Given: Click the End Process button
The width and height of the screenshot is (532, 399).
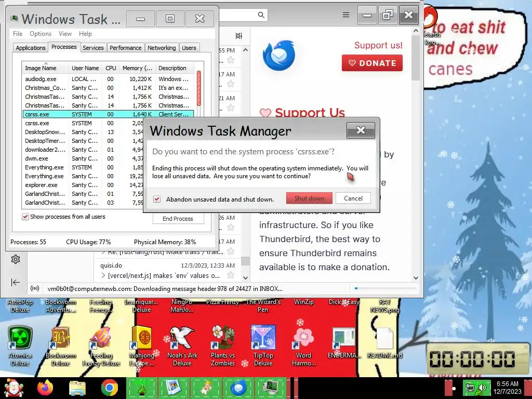Looking at the screenshot, I should click(178, 219).
